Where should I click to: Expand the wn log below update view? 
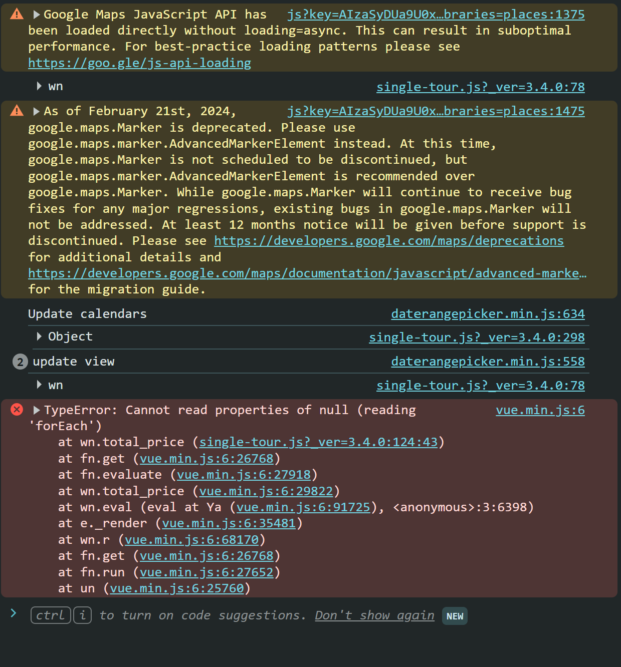[39, 385]
